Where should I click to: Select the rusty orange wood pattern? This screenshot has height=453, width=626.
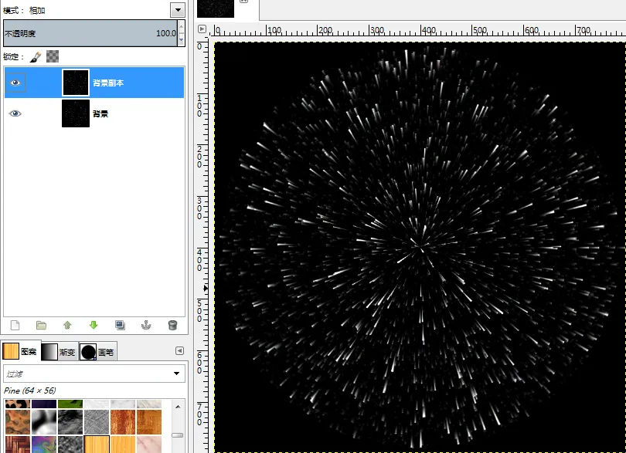pyautogui.click(x=123, y=421)
